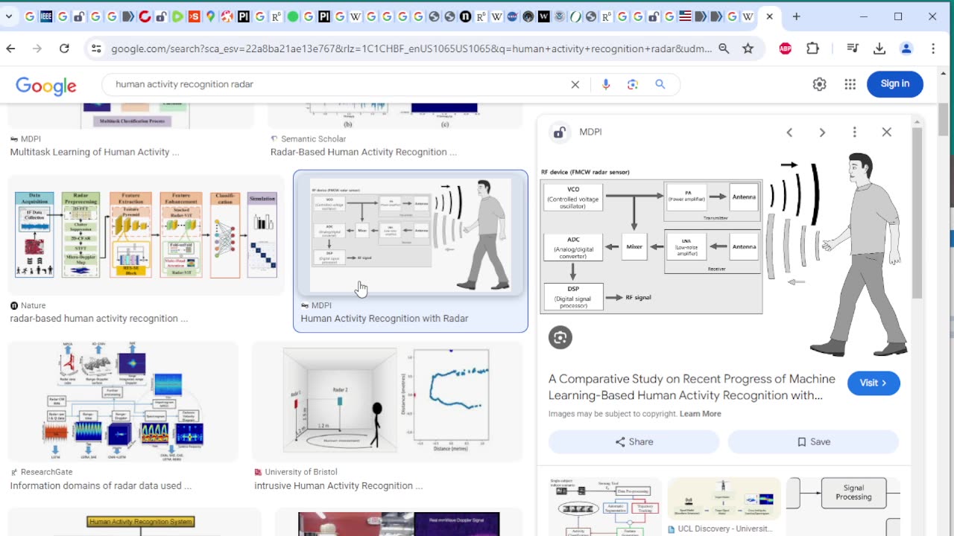Screen dimensions: 954x536
Task: Switch to the Google Maps pin tab
Action: (x=210, y=16)
